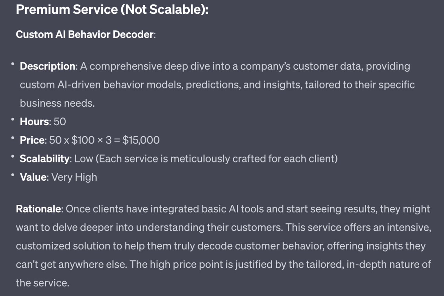
Task: Click the bold 'Scalability' label
Action: click(45, 159)
